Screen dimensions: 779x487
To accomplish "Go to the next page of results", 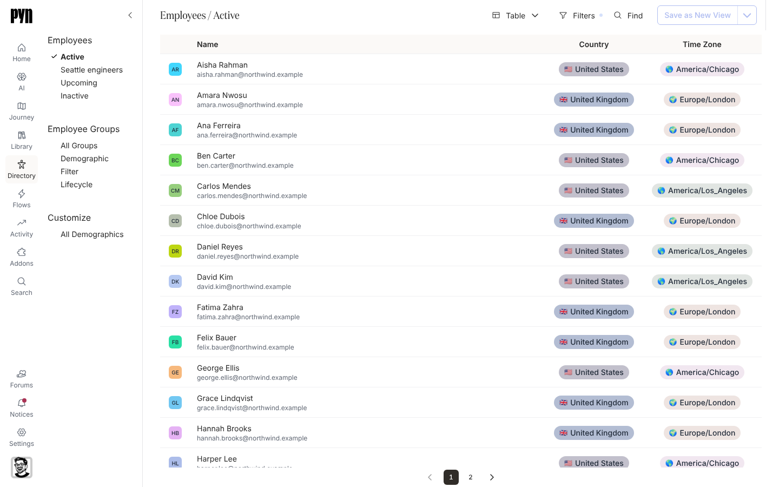I will click(x=492, y=477).
